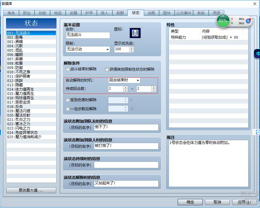
Task: Select state 020:魔法反射
Action: (31, 115)
